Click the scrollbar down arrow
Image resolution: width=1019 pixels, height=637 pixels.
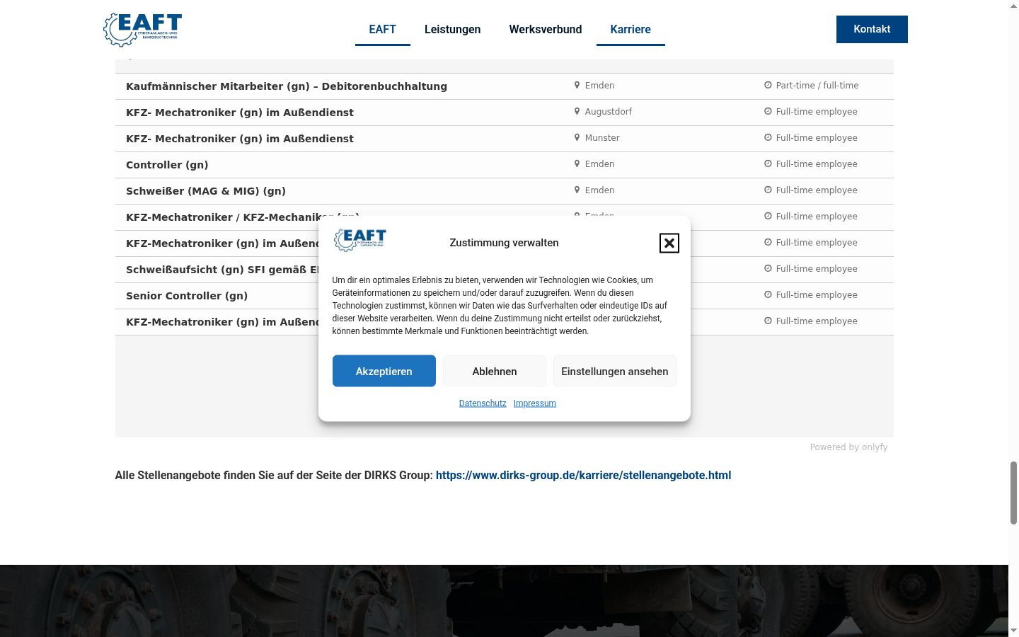click(1013, 630)
